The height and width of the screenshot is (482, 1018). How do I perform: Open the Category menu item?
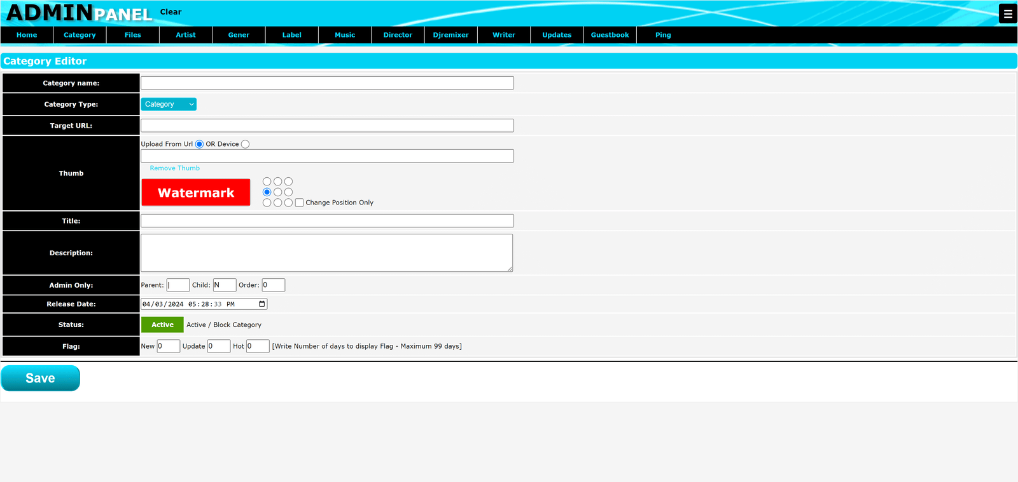click(80, 35)
